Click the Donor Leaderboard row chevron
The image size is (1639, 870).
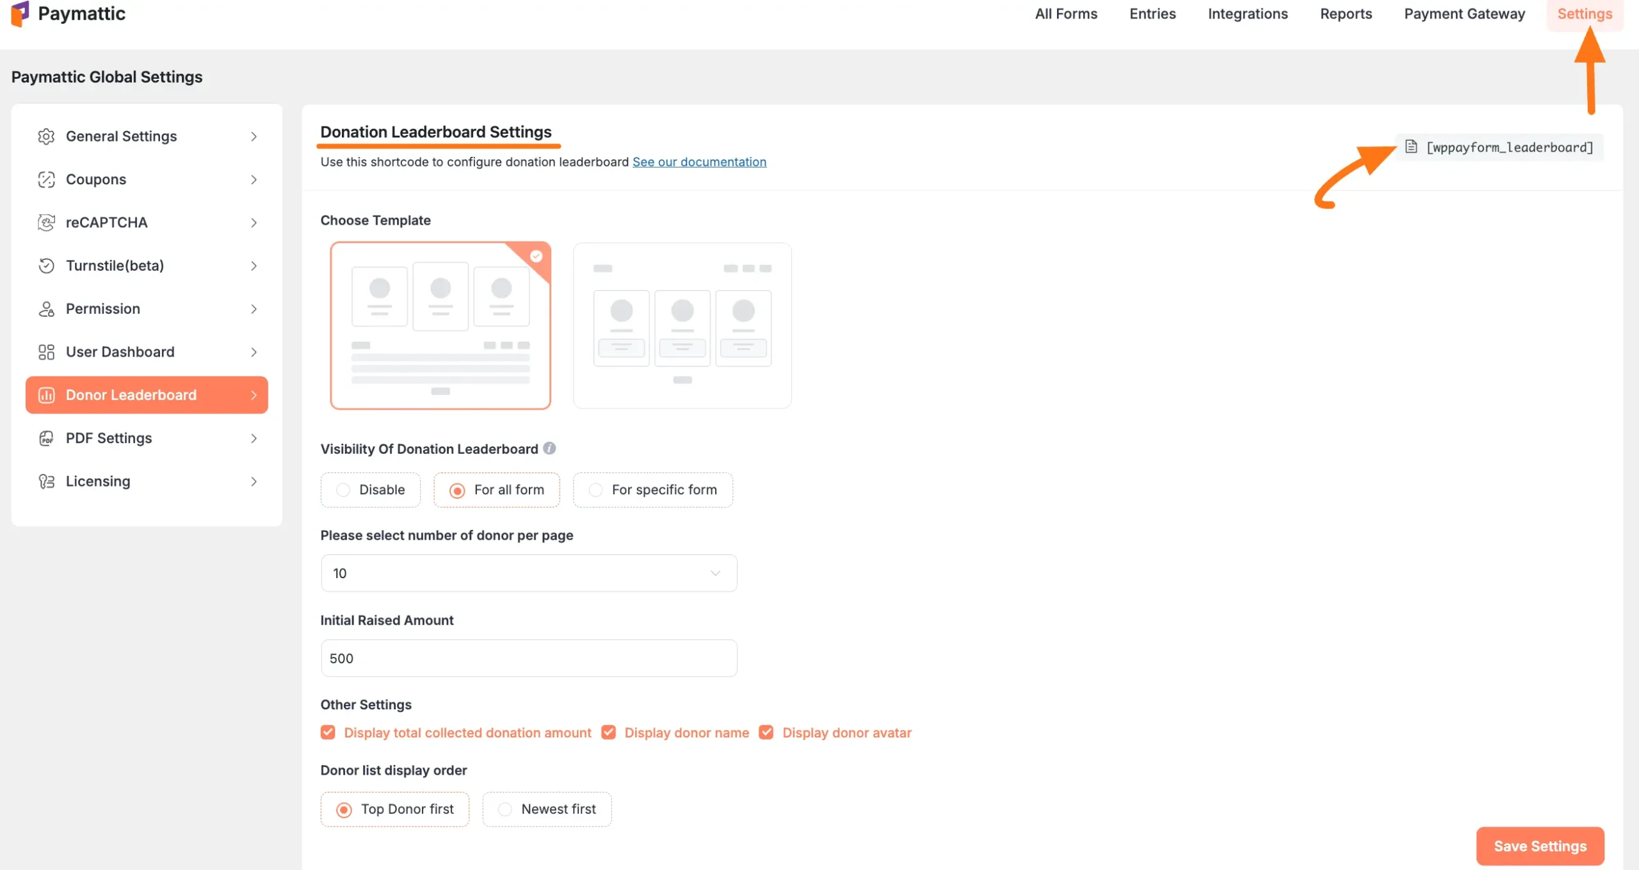[x=254, y=395]
